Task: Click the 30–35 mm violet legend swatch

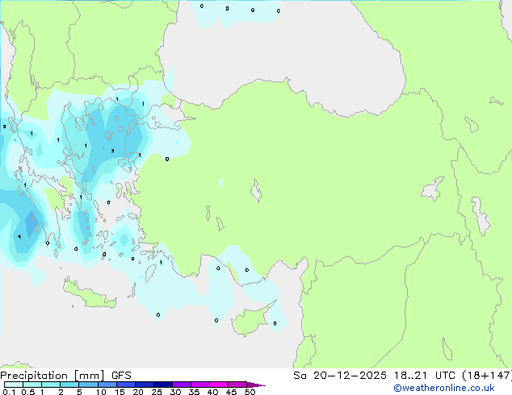Action: (182, 385)
